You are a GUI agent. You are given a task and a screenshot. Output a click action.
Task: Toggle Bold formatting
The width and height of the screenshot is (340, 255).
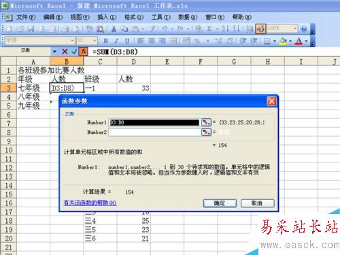[x=105, y=41]
